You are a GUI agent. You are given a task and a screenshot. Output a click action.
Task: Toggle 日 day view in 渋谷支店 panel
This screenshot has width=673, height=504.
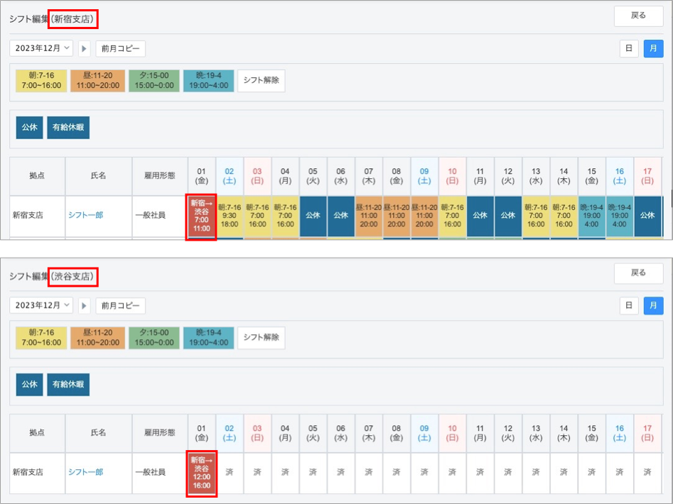628,306
